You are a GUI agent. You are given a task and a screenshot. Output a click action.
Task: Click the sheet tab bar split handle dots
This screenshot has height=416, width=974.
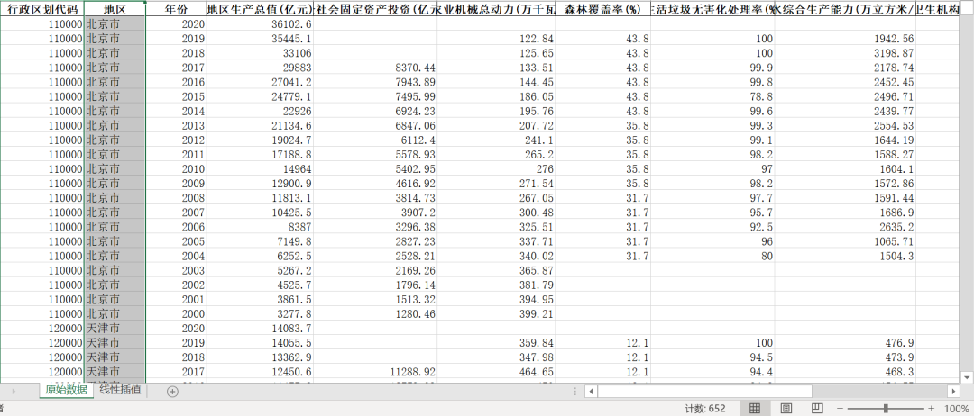click(575, 391)
